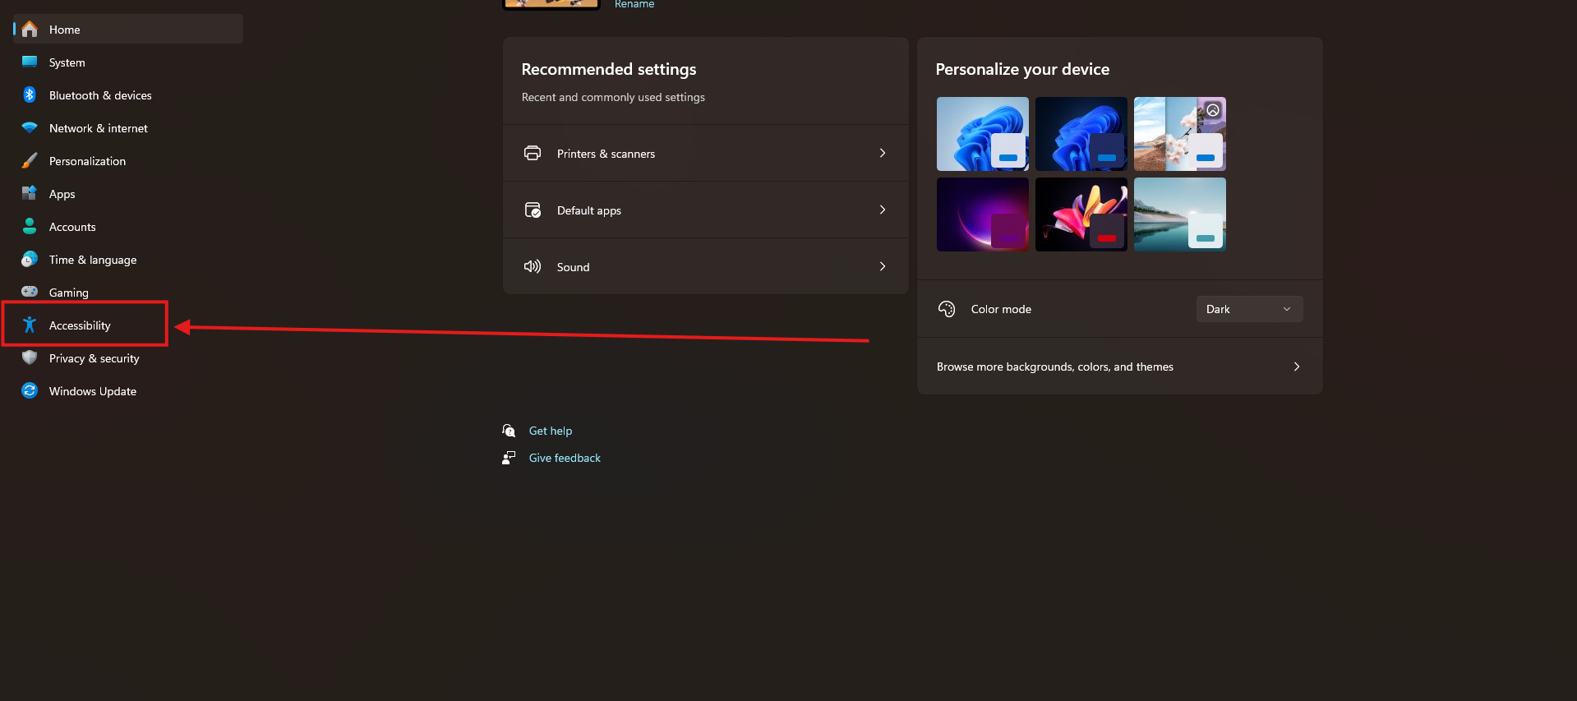Click the Accessibility figure icon
The width and height of the screenshot is (1577, 701).
[30, 325]
